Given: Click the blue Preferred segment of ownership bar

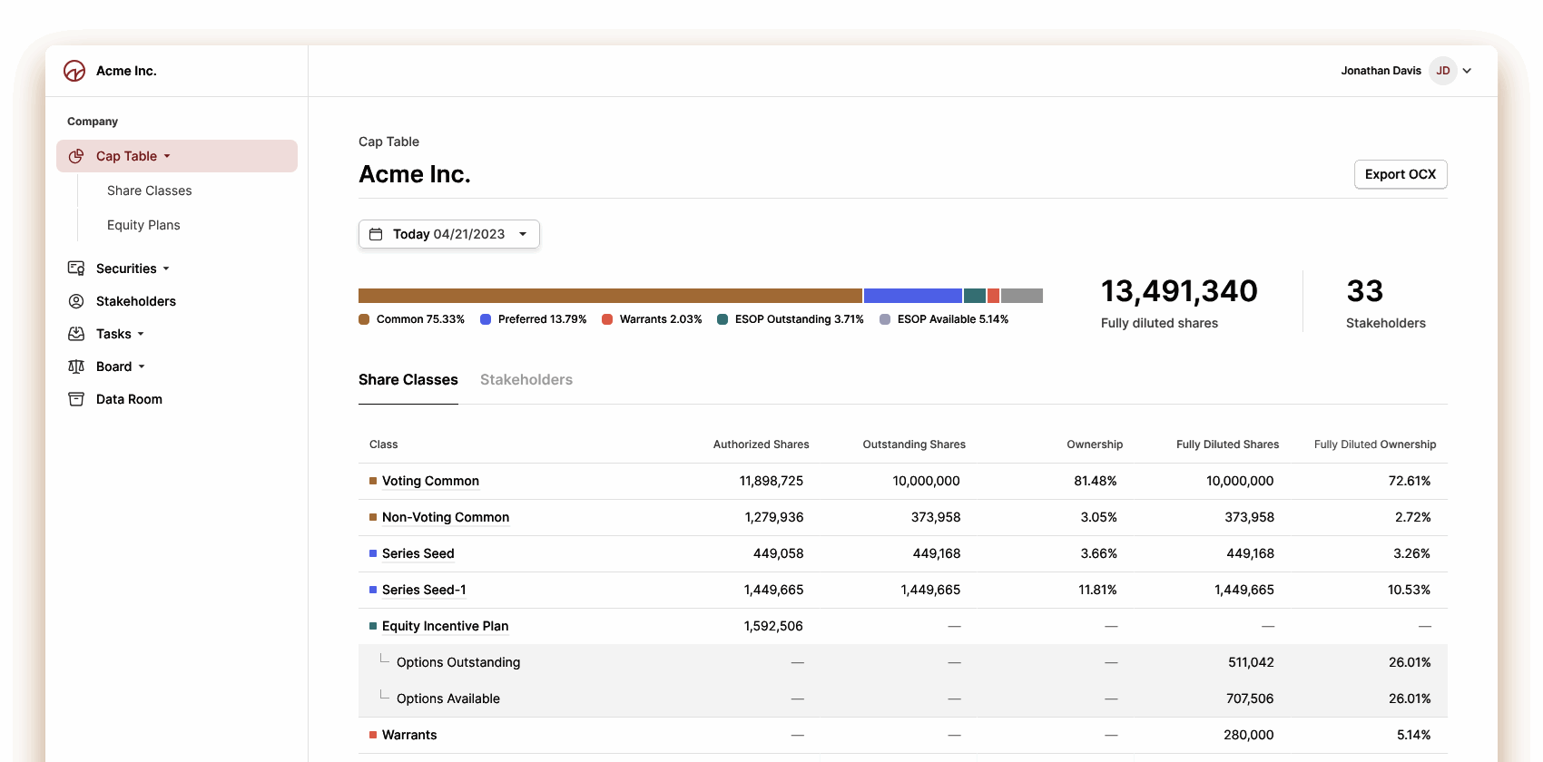Looking at the screenshot, I should point(913,296).
